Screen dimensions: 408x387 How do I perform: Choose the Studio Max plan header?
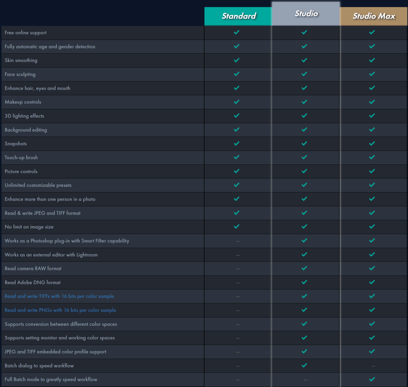click(x=374, y=16)
